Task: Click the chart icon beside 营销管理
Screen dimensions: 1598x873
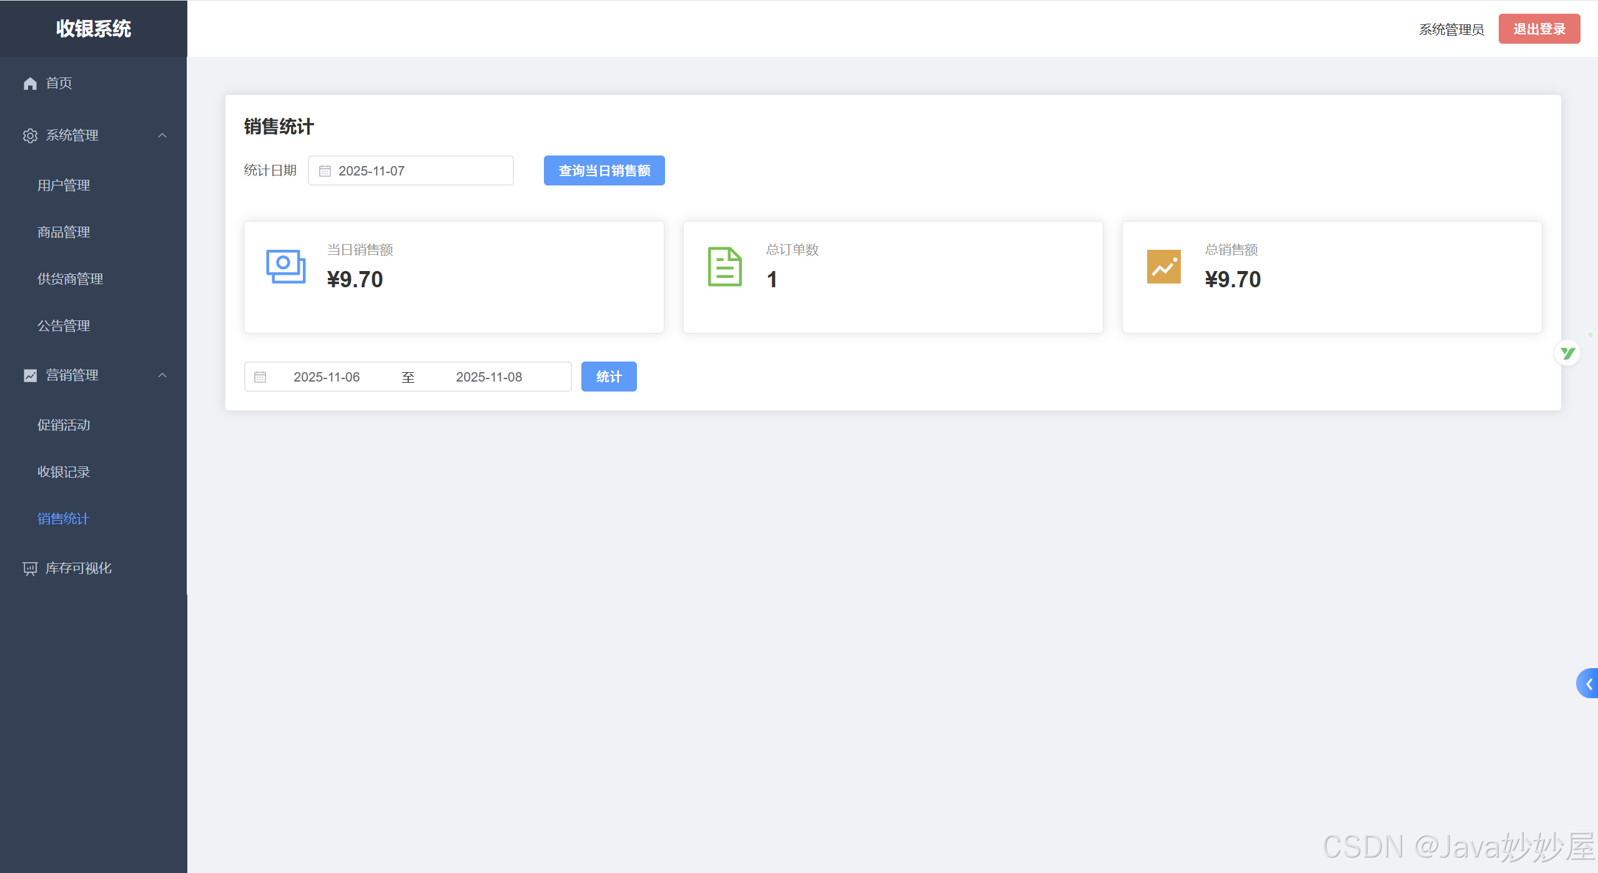Action: pos(30,375)
